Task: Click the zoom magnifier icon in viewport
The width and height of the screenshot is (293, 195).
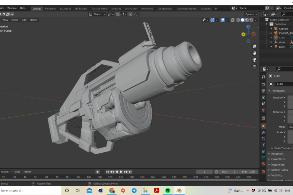Action: (254, 46)
